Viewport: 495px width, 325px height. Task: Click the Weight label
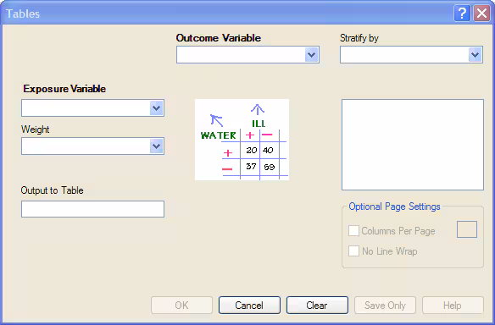[35, 129]
